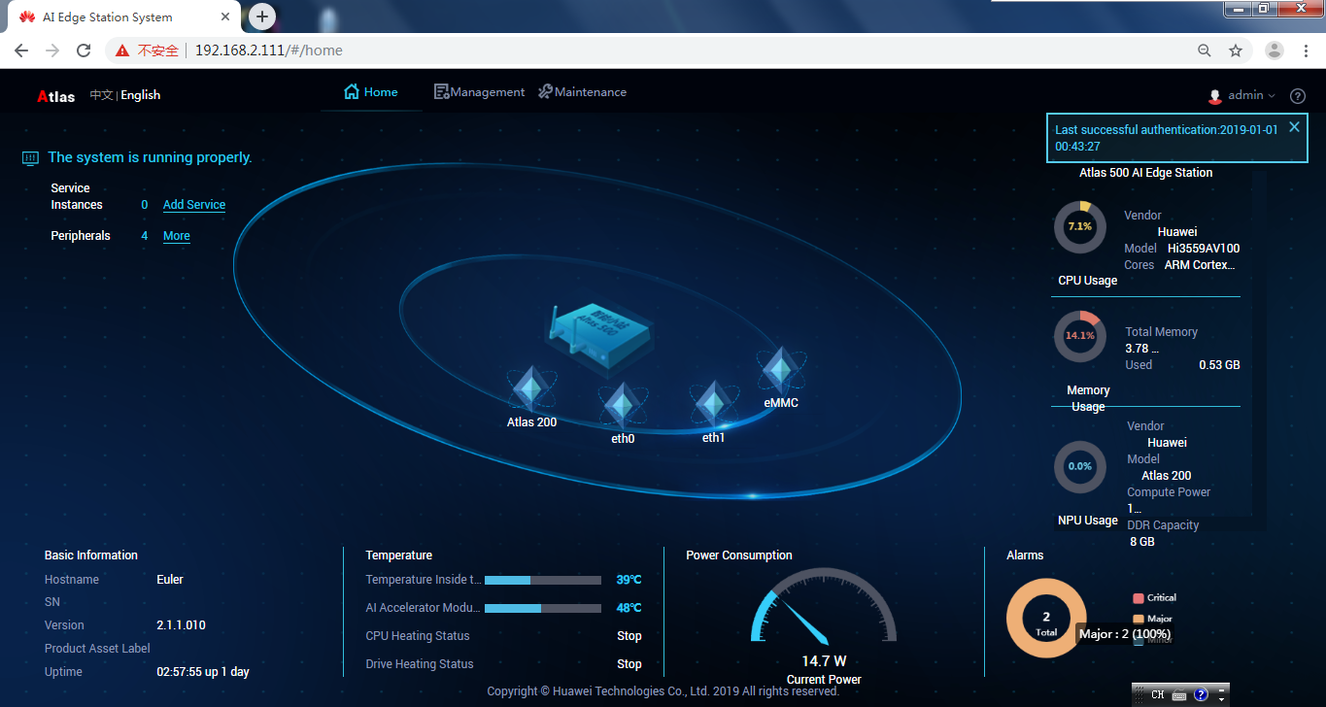Click the 0.53 GB used memory value
The height and width of the screenshot is (707, 1326).
(1219, 365)
